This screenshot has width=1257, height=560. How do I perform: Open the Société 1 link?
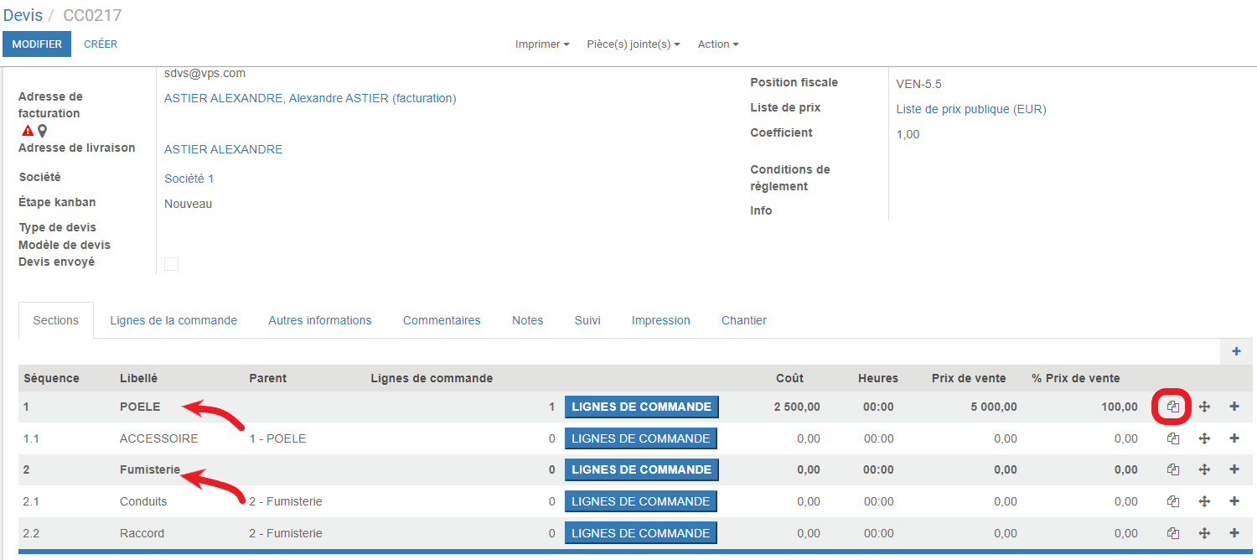189,179
